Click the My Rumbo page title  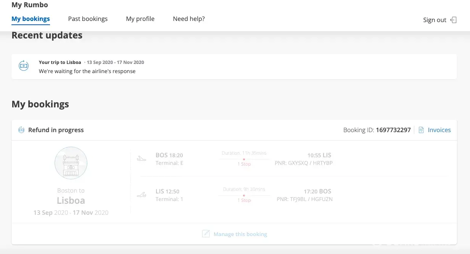30,5
